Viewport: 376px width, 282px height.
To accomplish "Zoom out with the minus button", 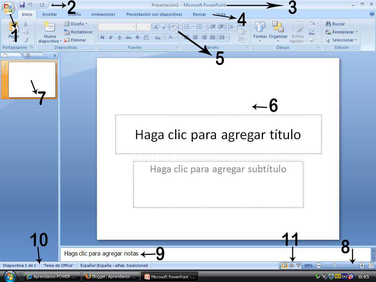I will pyautogui.click(x=319, y=265).
